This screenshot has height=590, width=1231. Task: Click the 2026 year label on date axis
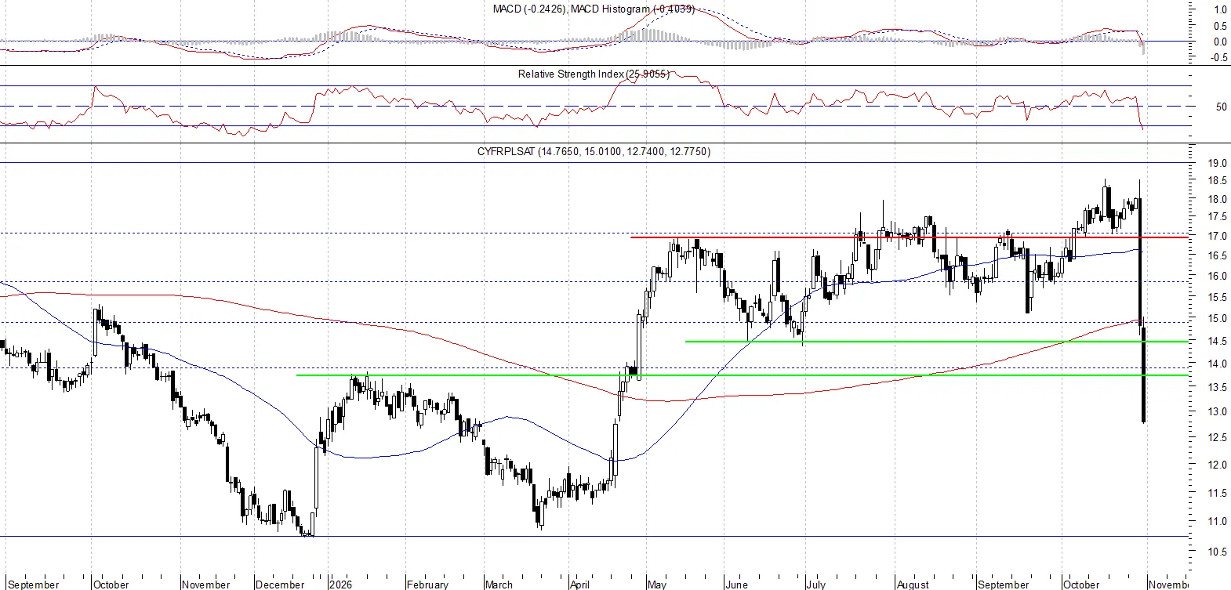click(341, 584)
